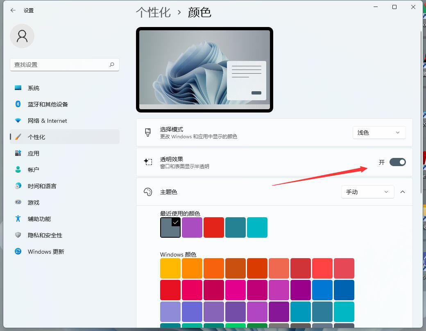This screenshot has height=331, width=426.
Task: Open 游戏 settings from sidebar
Action: pos(34,202)
